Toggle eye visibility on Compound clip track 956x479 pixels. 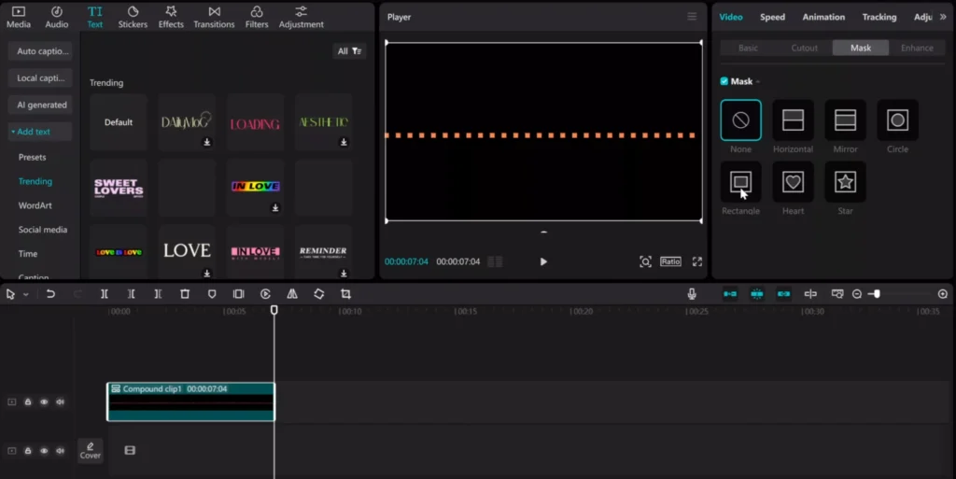click(44, 402)
